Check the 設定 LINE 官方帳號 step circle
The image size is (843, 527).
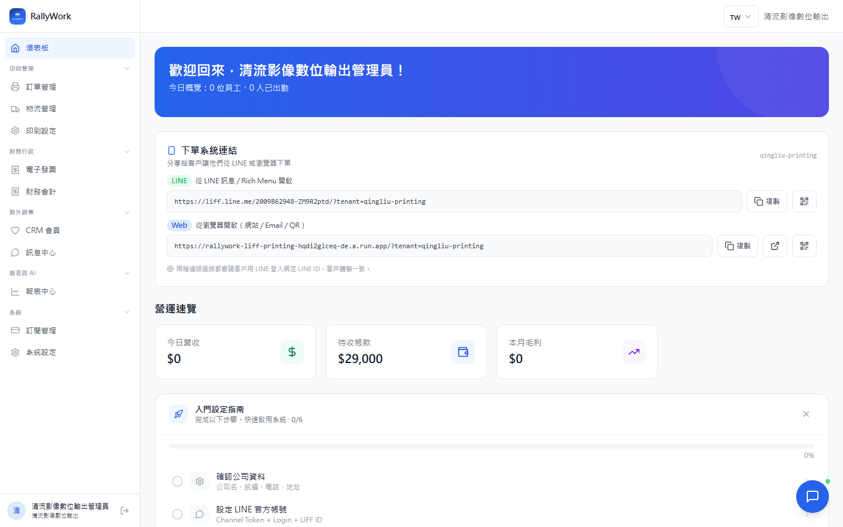pyautogui.click(x=177, y=514)
